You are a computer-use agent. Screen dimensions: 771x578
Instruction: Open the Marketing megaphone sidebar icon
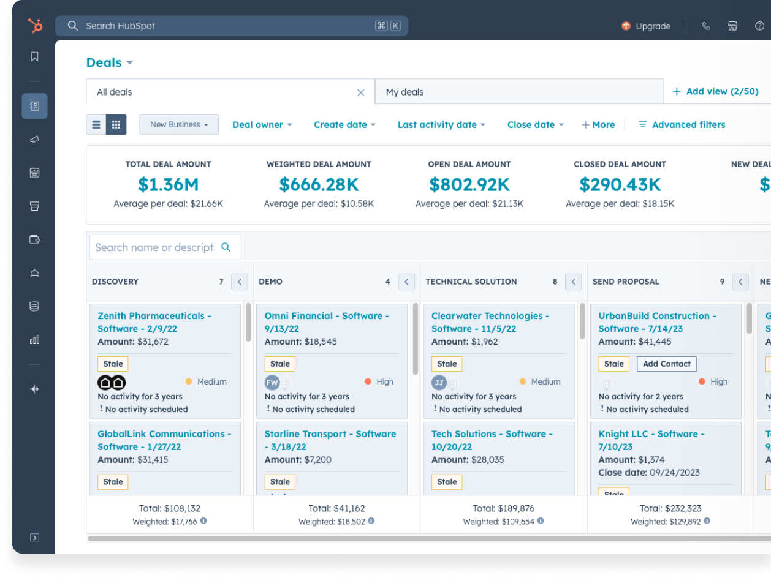coord(35,140)
